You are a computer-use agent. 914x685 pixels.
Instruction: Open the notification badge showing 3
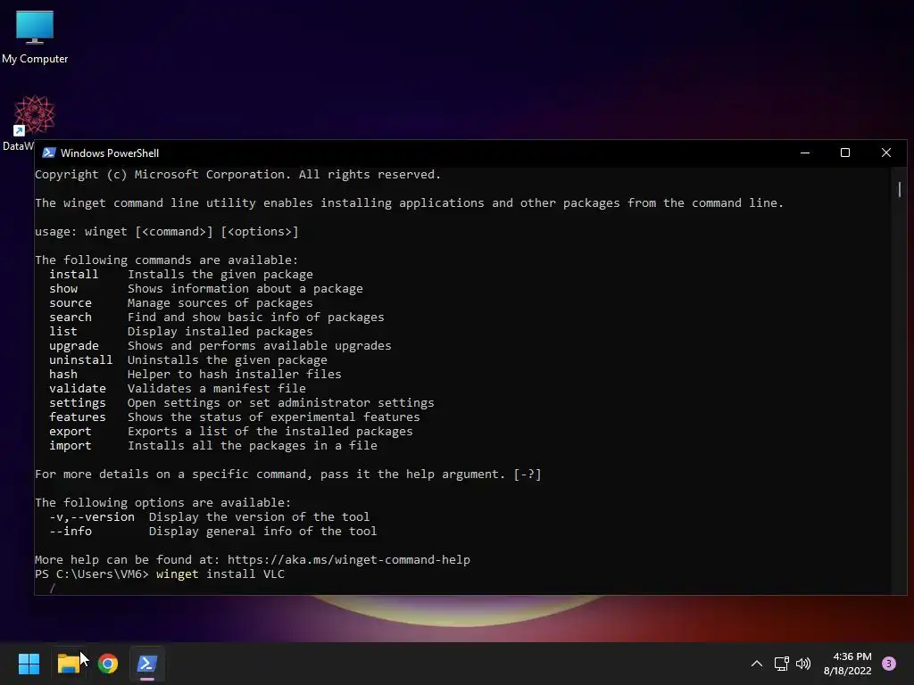tap(889, 664)
